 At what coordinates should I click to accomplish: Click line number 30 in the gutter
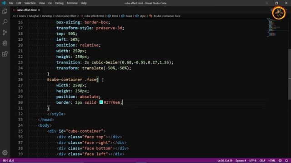point(20,102)
